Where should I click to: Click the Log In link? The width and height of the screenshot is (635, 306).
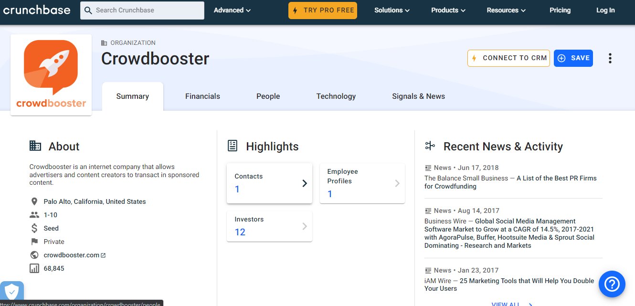point(605,10)
